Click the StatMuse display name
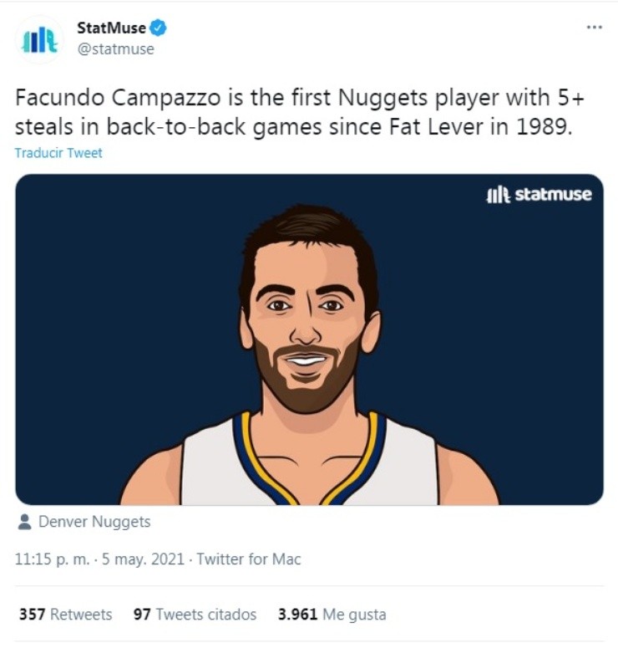 pyautogui.click(x=111, y=28)
